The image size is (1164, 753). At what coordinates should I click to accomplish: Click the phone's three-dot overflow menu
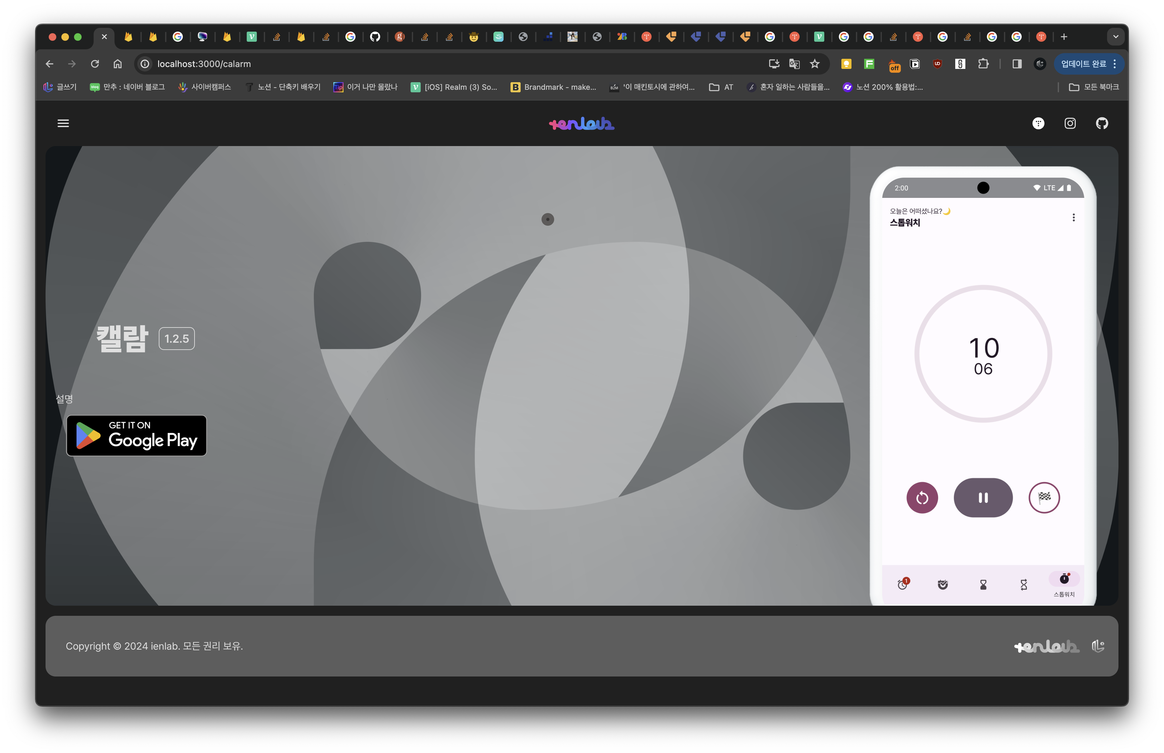[1073, 217]
